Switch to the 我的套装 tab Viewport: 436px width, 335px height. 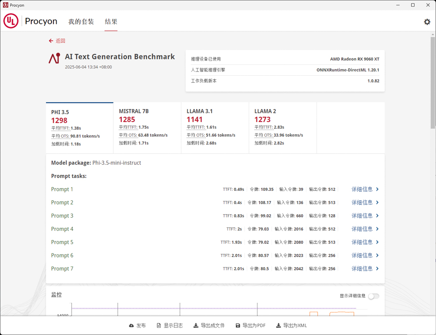tap(81, 21)
